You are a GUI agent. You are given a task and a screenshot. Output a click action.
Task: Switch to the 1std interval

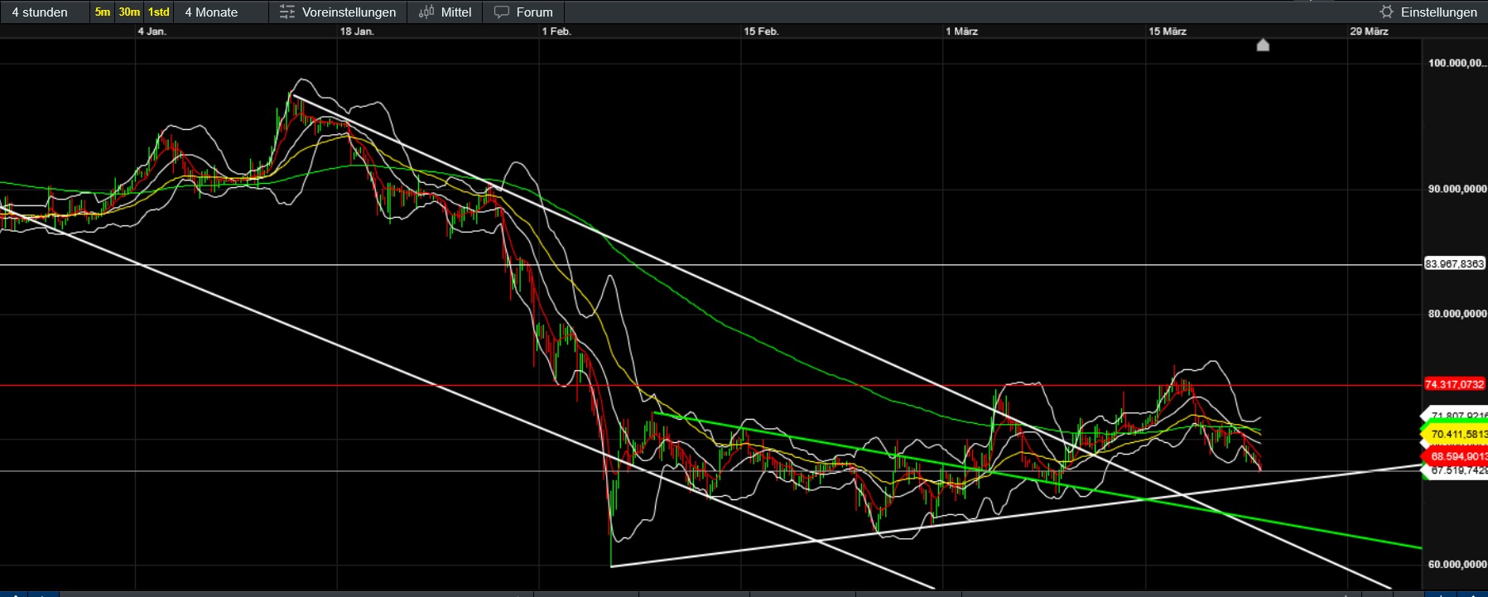click(158, 12)
